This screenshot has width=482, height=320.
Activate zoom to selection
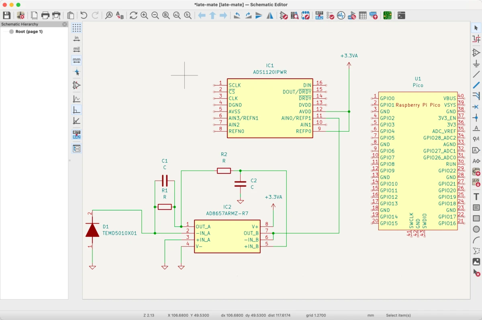[188, 15]
